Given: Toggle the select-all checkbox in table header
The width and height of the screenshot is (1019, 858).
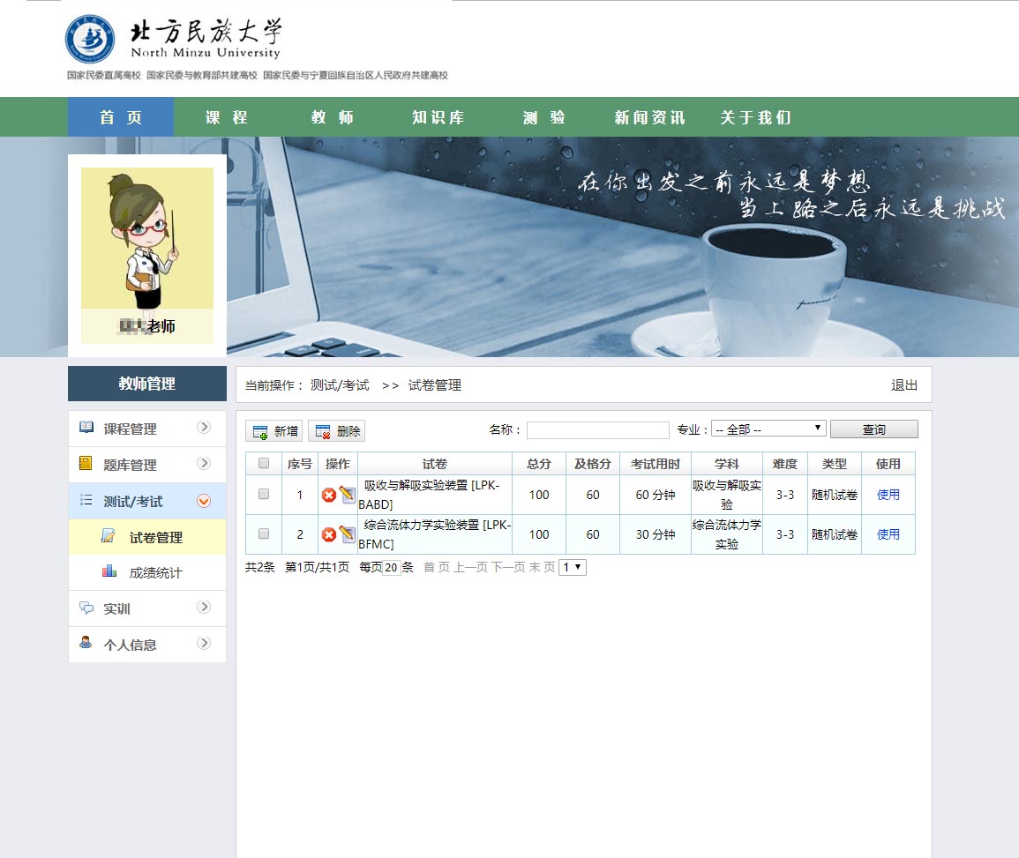Looking at the screenshot, I should (264, 464).
